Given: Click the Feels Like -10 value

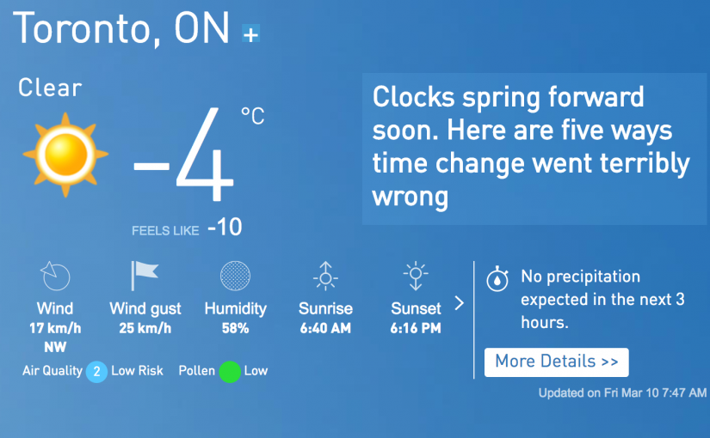Looking at the screenshot, I should pos(224,228).
